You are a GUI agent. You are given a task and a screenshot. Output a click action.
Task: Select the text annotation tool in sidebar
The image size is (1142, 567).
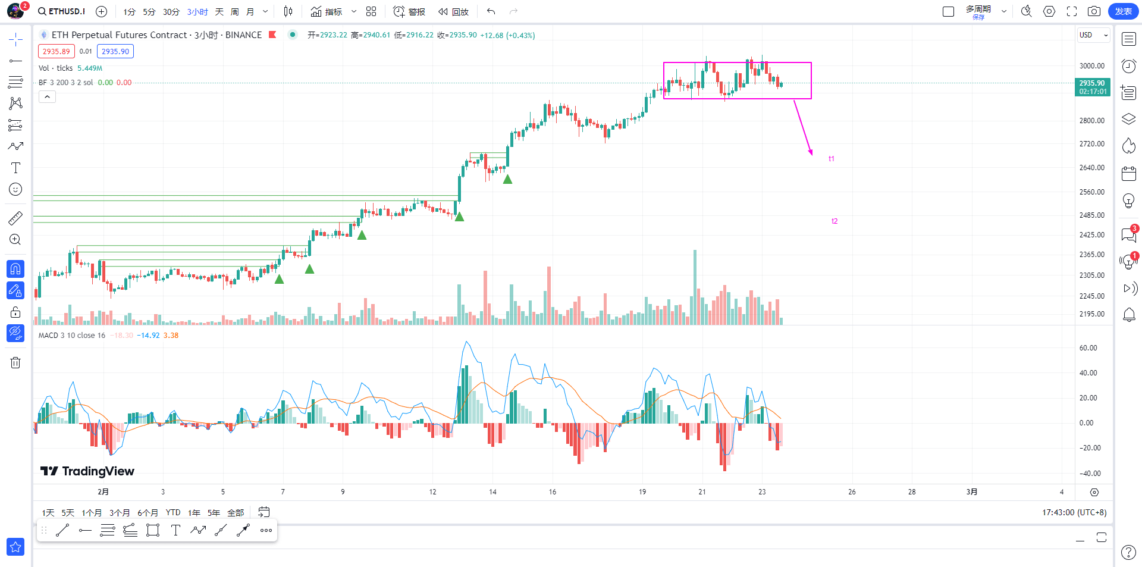(x=15, y=168)
